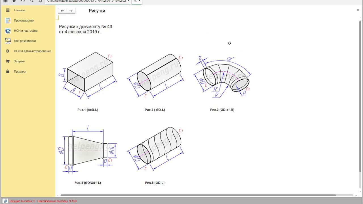Click the back arrow navigation button
This screenshot has height=204, width=363.
click(x=62, y=11)
